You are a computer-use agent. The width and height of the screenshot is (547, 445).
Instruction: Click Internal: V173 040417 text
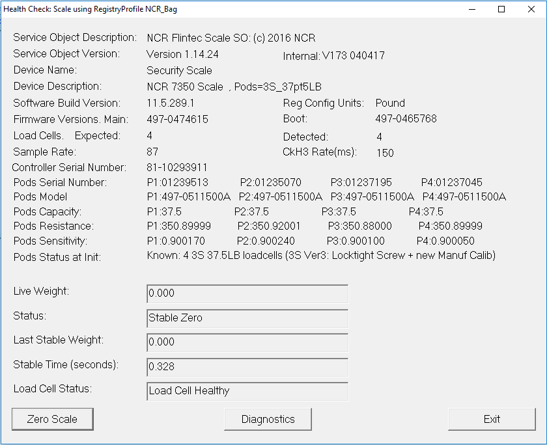click(334, 56)
